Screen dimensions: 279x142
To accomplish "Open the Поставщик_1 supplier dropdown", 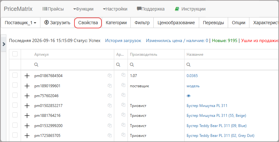I will click(x=20, y=23).
